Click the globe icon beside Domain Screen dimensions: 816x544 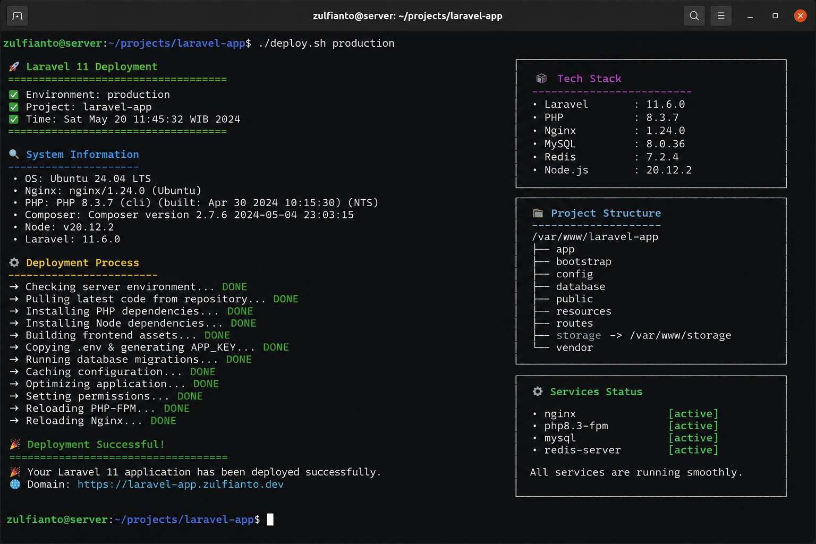click(x=15, y=484)
